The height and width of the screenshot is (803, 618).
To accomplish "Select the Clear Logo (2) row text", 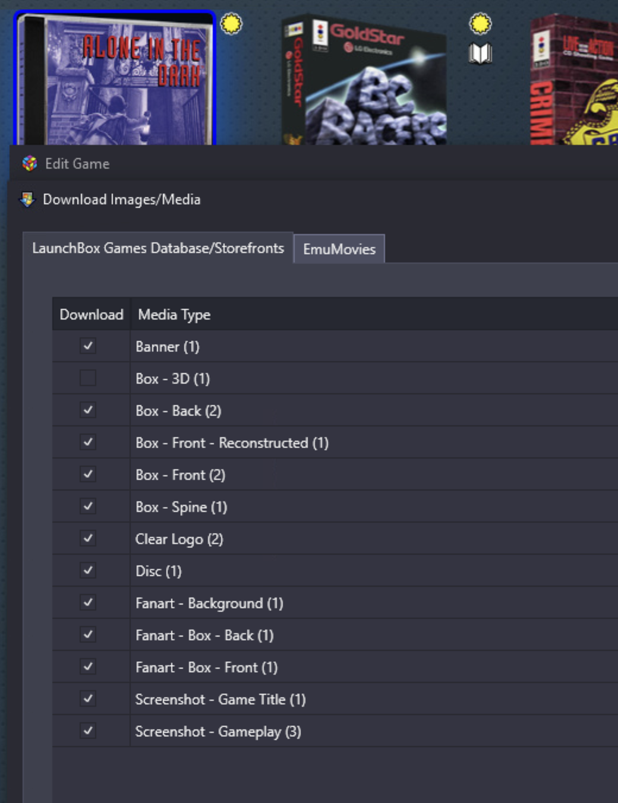I will click(179, 539).
